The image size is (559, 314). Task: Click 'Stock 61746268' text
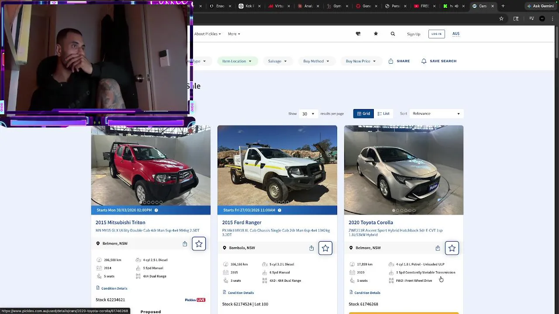click(x=363, y=304)
